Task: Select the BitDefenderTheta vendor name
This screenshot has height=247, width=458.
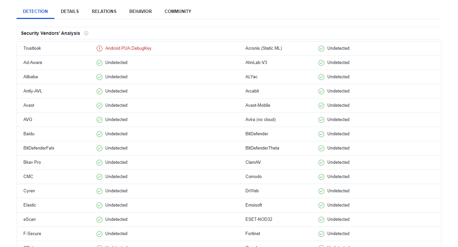Action: click(262, 148)
